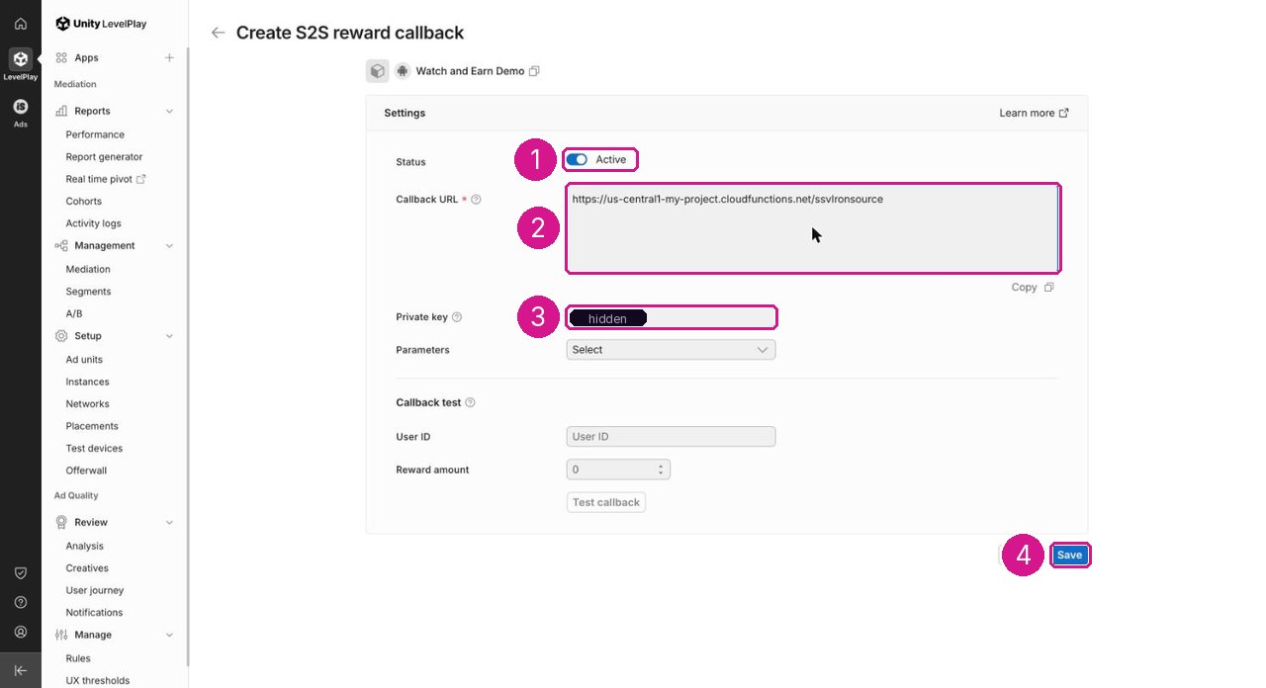Click the Callback URL text area
Screen dimensions: 1266x688
[x=812, y=228]
